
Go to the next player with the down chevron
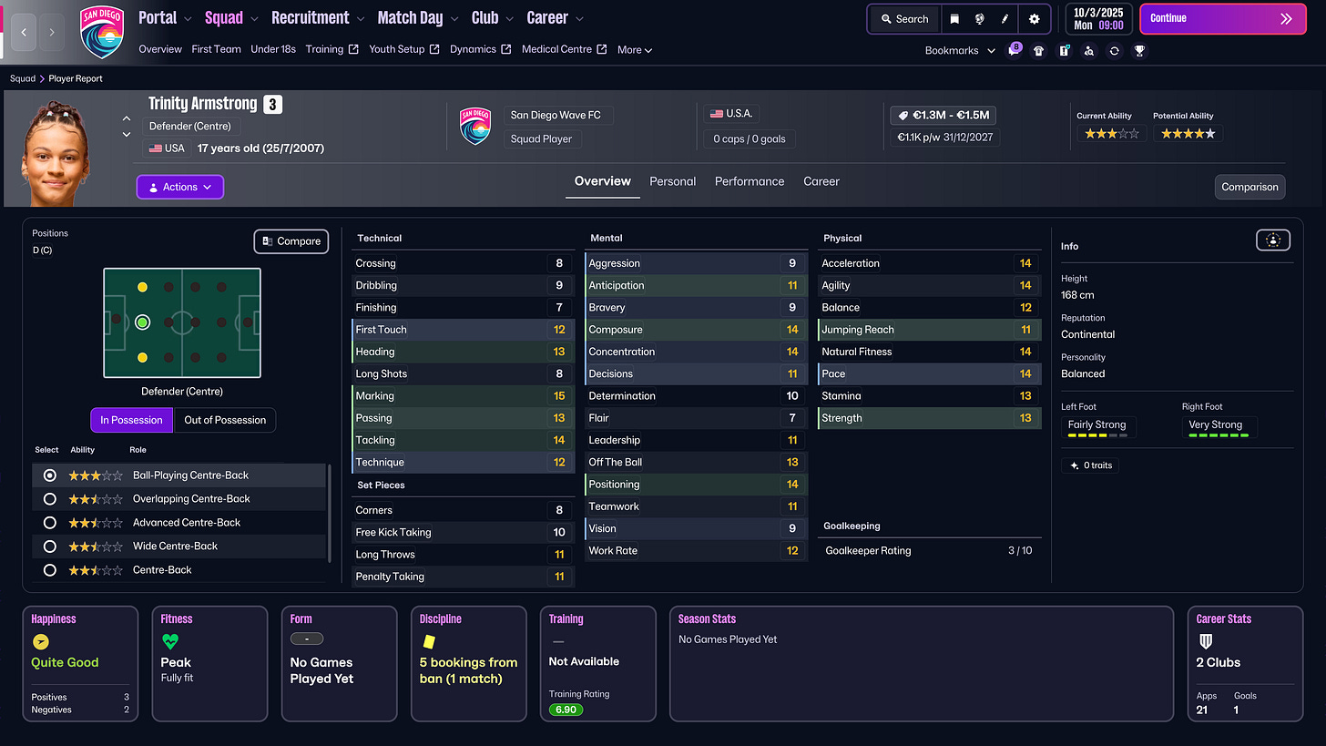[127, 135]
